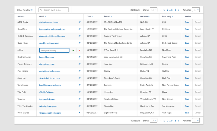Edit email pencil for Brand New
The image size is (217, 131).
[79, 29]
